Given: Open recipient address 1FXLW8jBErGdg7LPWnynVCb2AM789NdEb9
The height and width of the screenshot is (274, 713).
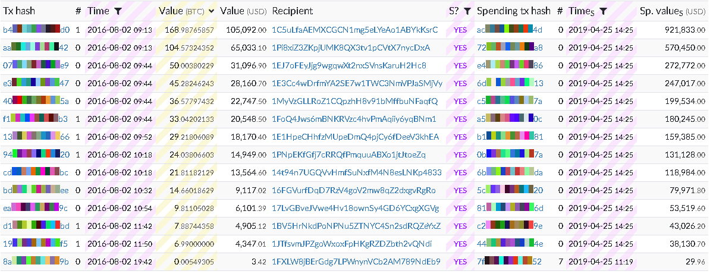Looking at the screenshot, I should tap(356, 262).
